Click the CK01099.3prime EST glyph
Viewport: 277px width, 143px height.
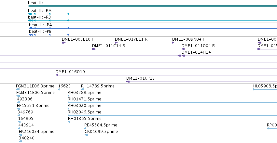tap(86, 135)
